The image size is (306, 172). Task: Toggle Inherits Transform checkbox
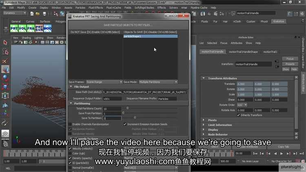[239, 115]
